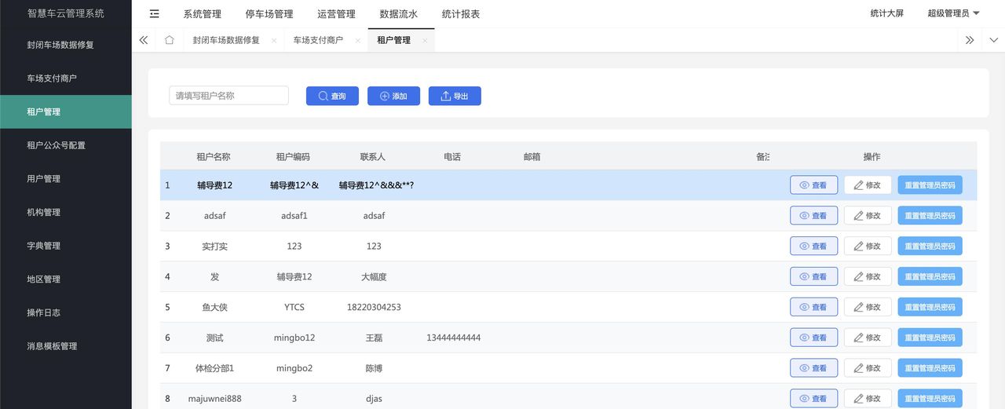Switch to the 车场支付商户 tab
The image size is (1005, 409).
318,40
